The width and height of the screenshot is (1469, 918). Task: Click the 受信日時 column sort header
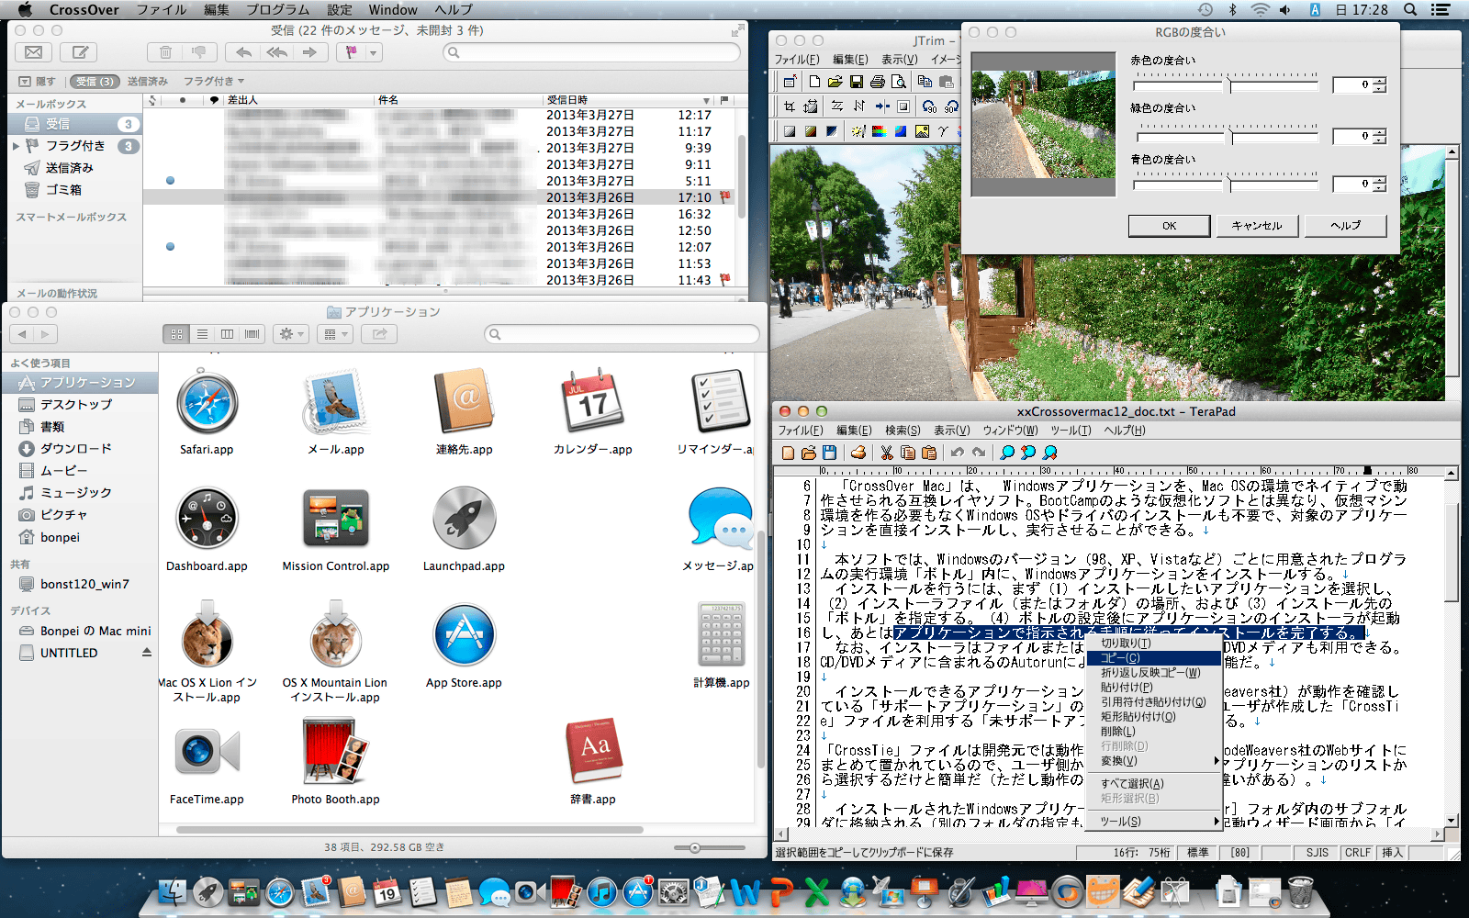click(629, 100)
